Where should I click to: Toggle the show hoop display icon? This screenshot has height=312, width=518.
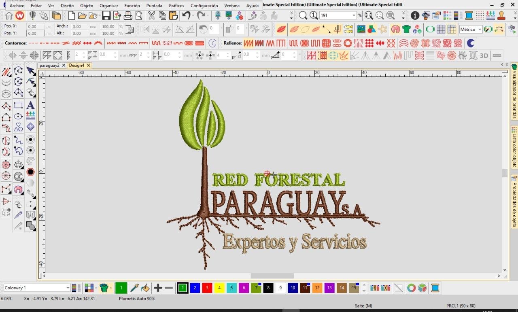click(430, 29)
